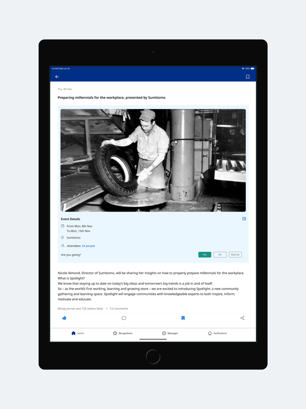Bookmark this event from the header bar
Image resolution: width=306 pixels, height=409 pixels.
[x=248, y=77]
